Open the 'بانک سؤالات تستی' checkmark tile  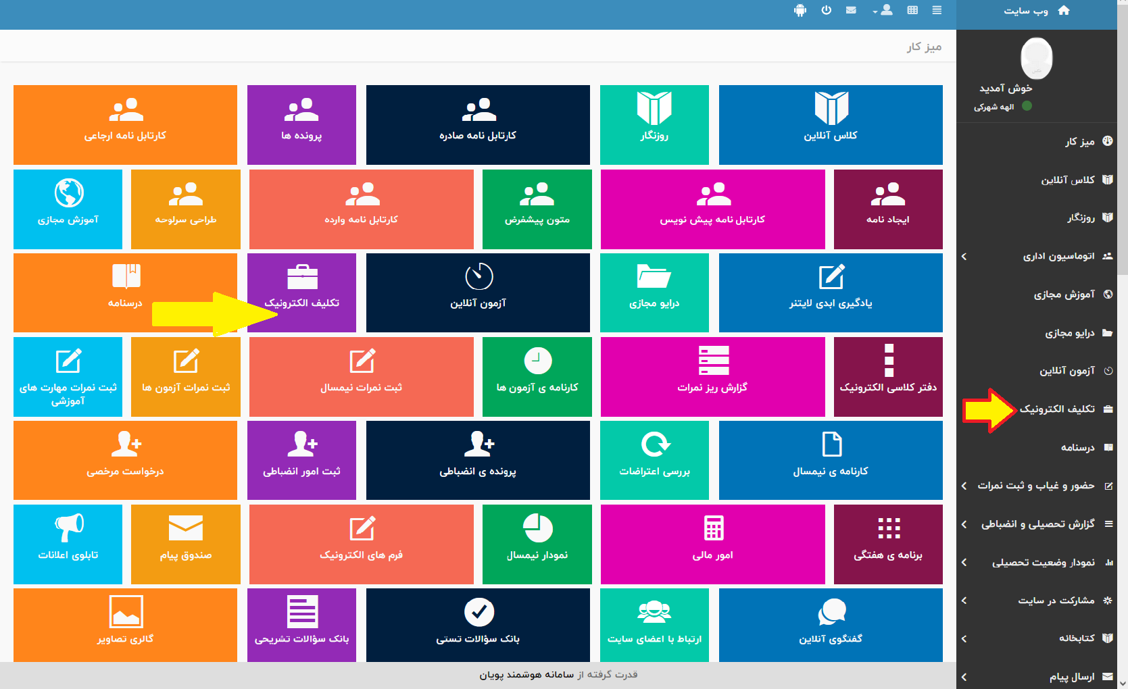[x=478, y=625]
